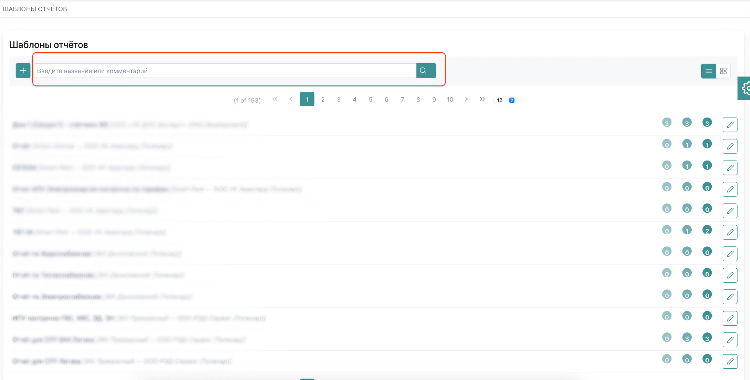The image size is (750, 380).
Task: Open the settings gear panel
Action: pos(745,88)
